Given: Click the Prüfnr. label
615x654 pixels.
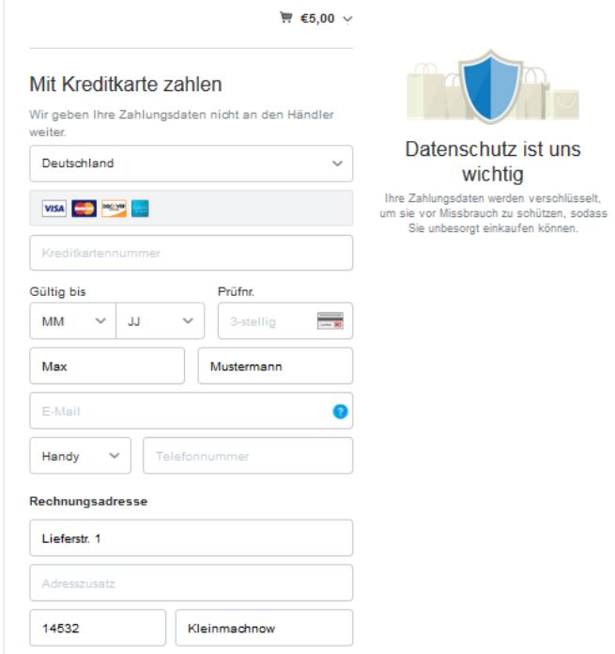Looking at the screenshot, I should tap(236, 291).
